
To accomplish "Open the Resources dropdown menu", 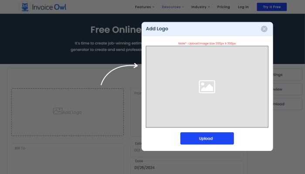I will tap(173, 7).
